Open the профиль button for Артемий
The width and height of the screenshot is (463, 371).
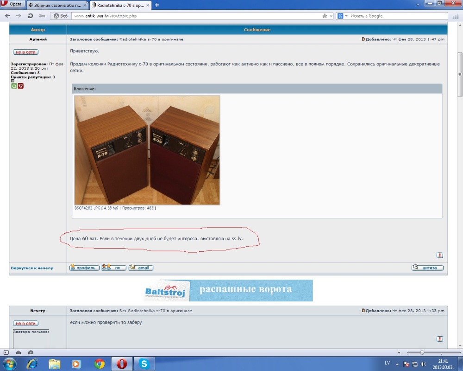tap(84, 268)
